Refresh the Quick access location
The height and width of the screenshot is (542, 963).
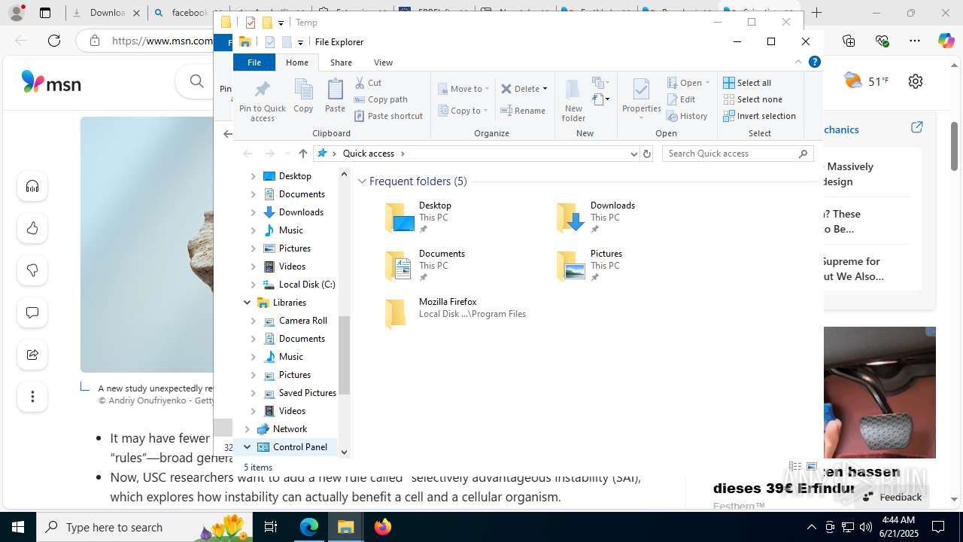coord(646,154)
